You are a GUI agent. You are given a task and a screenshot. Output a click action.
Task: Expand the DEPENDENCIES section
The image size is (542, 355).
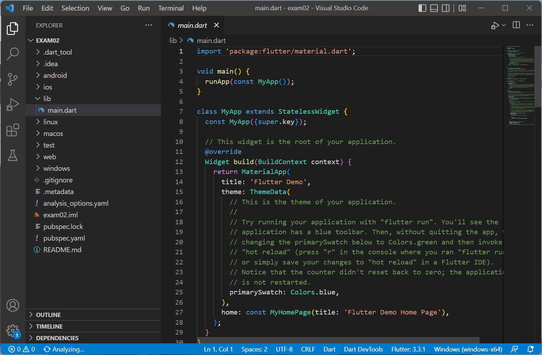click(93, 338)
